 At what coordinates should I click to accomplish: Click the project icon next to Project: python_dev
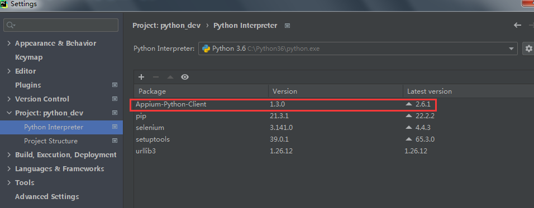tap(115, 113)
